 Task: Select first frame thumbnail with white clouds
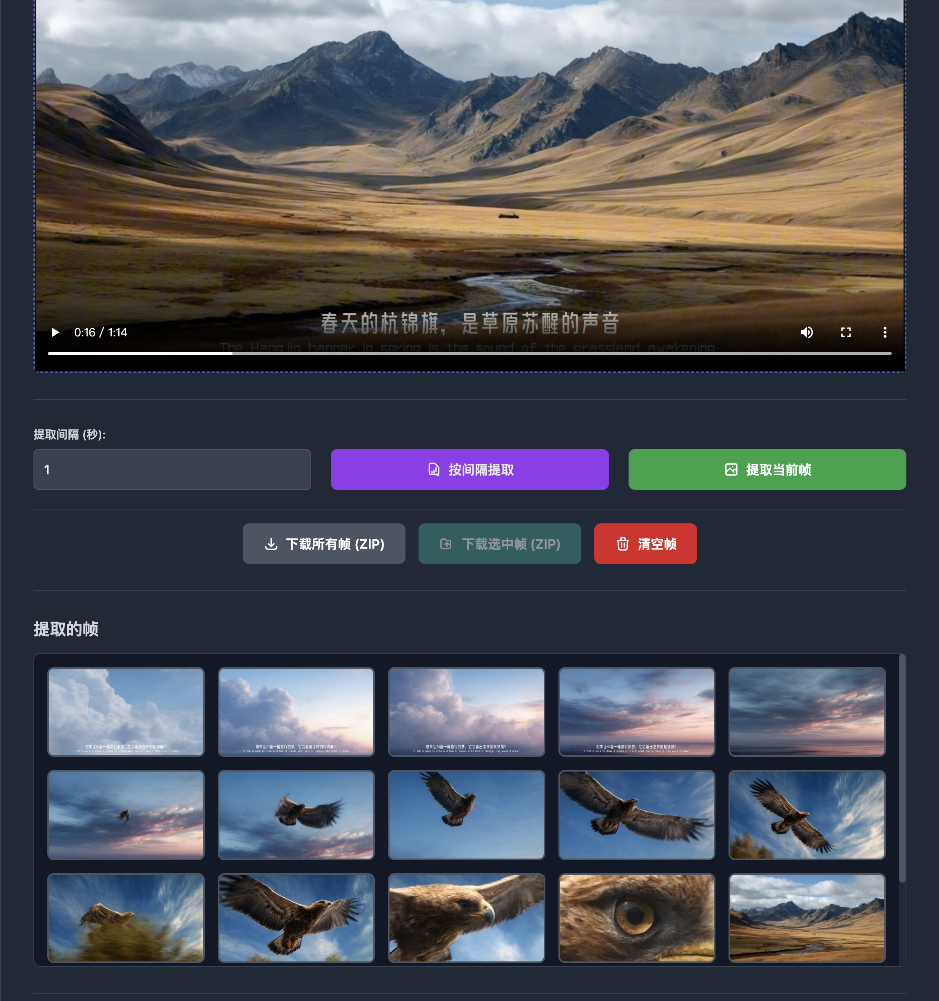coord(126,712)
